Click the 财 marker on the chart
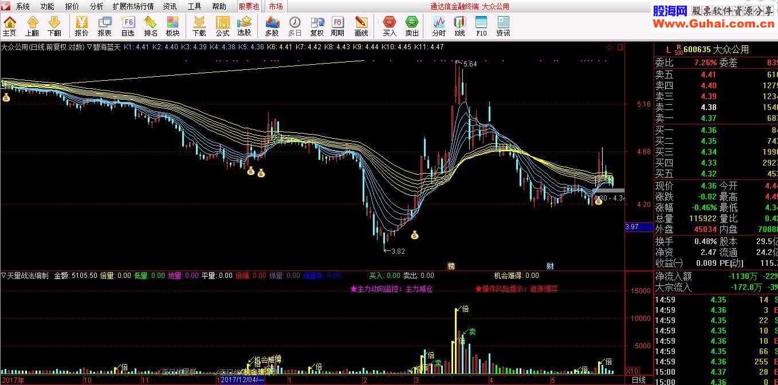The width and height of the screenshot is (778, 385). 550,266
